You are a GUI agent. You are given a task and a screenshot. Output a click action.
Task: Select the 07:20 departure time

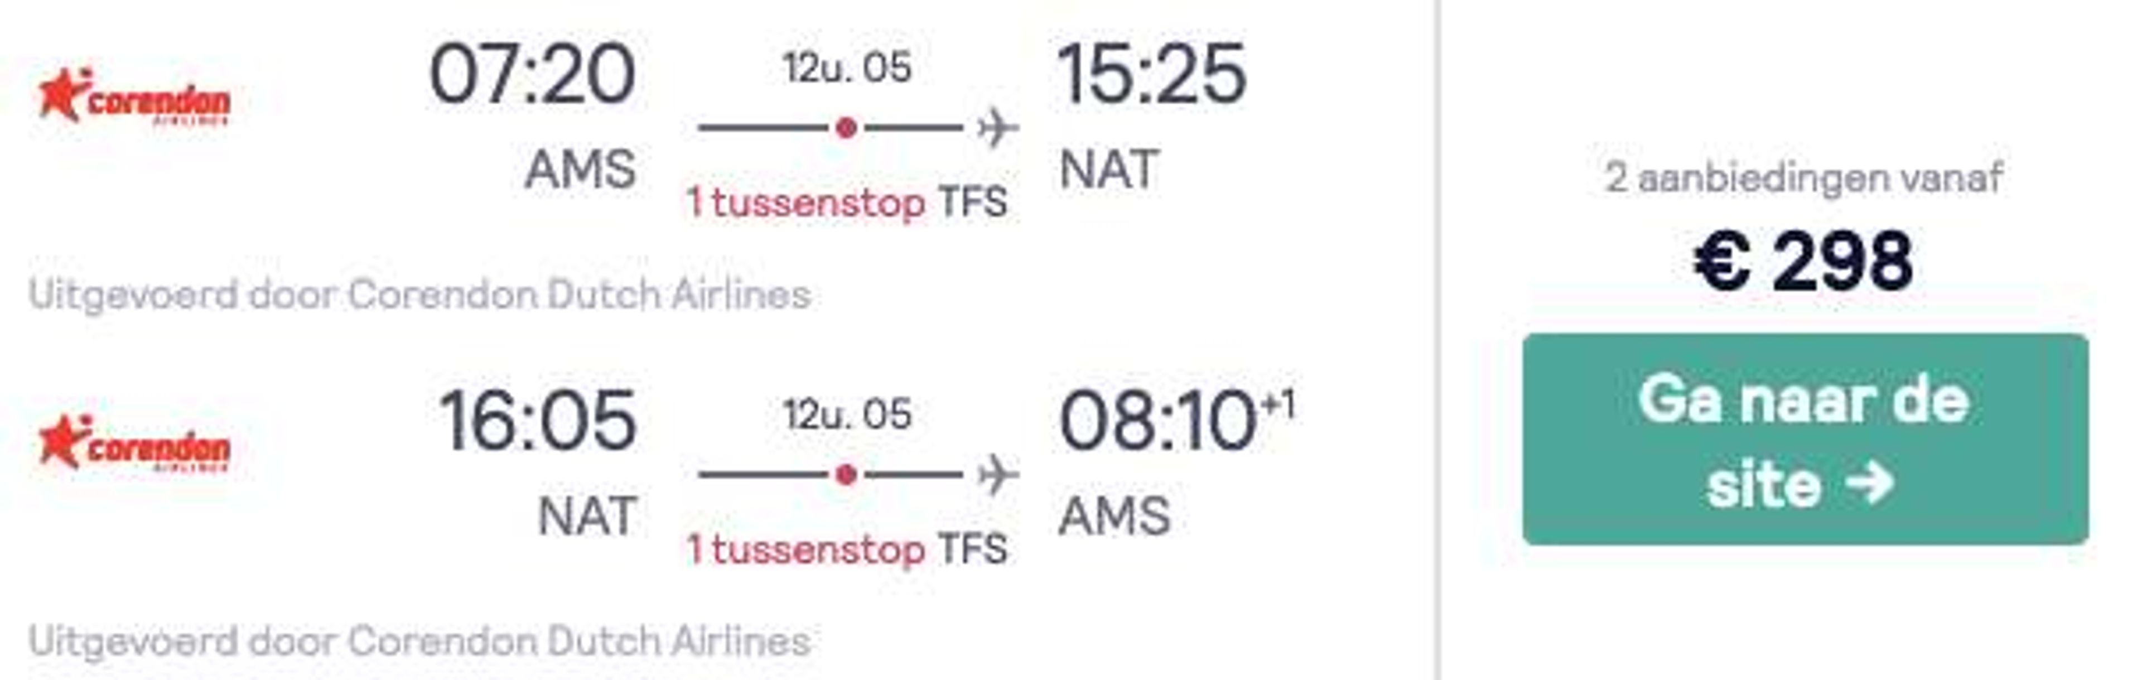click(x=532, y=74)
